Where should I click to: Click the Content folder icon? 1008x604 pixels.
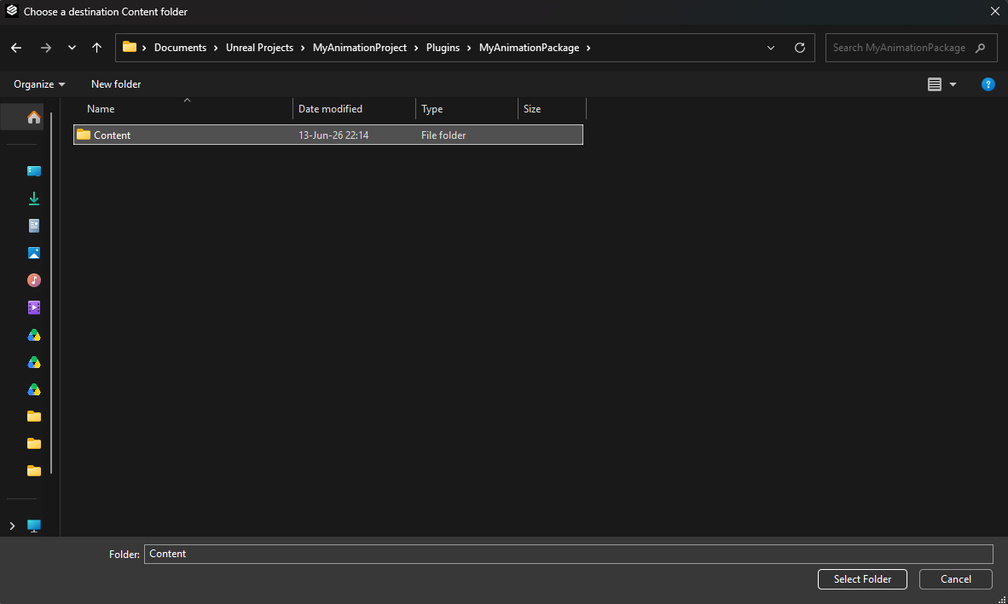click(84, 134)
